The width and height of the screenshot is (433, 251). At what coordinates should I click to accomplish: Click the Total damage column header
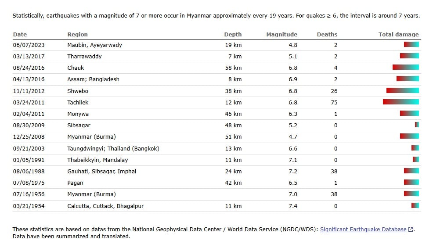(x=398, y=35)
